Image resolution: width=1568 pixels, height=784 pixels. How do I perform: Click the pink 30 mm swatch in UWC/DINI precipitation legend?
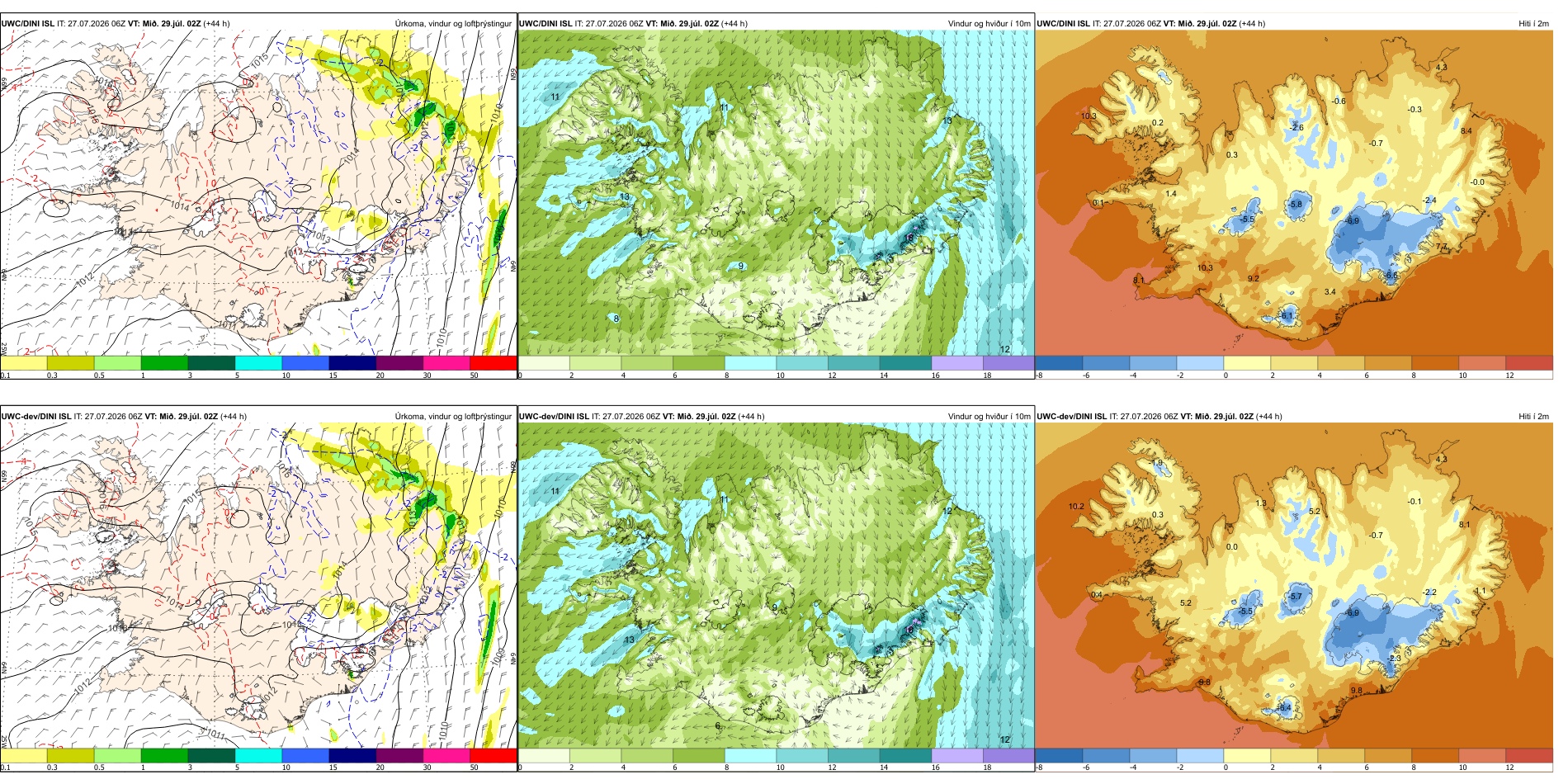[446, 362]
